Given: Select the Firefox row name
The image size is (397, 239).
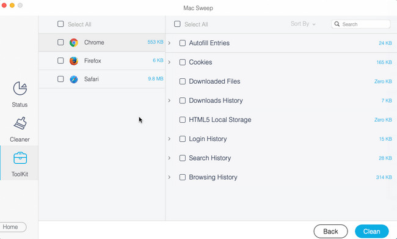Looking at the screenshot, I should coord(93,61).
